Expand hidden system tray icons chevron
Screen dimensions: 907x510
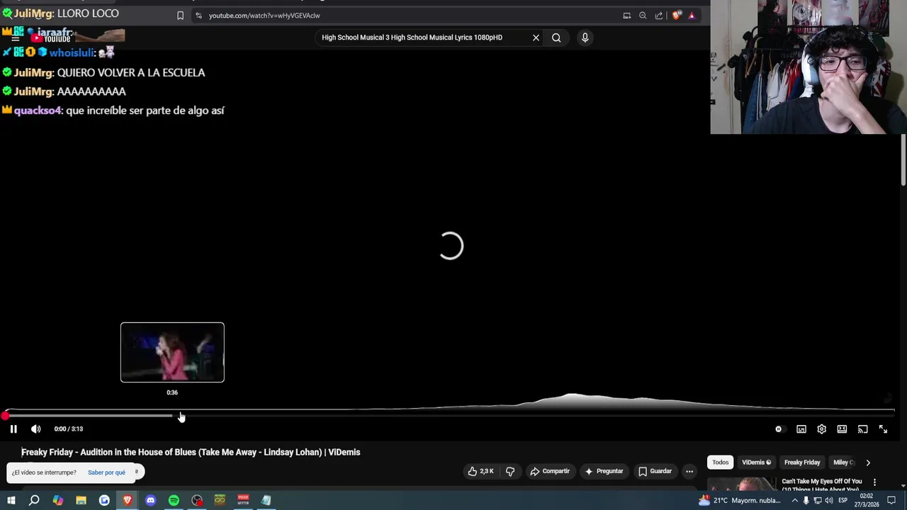click(794, 500)
